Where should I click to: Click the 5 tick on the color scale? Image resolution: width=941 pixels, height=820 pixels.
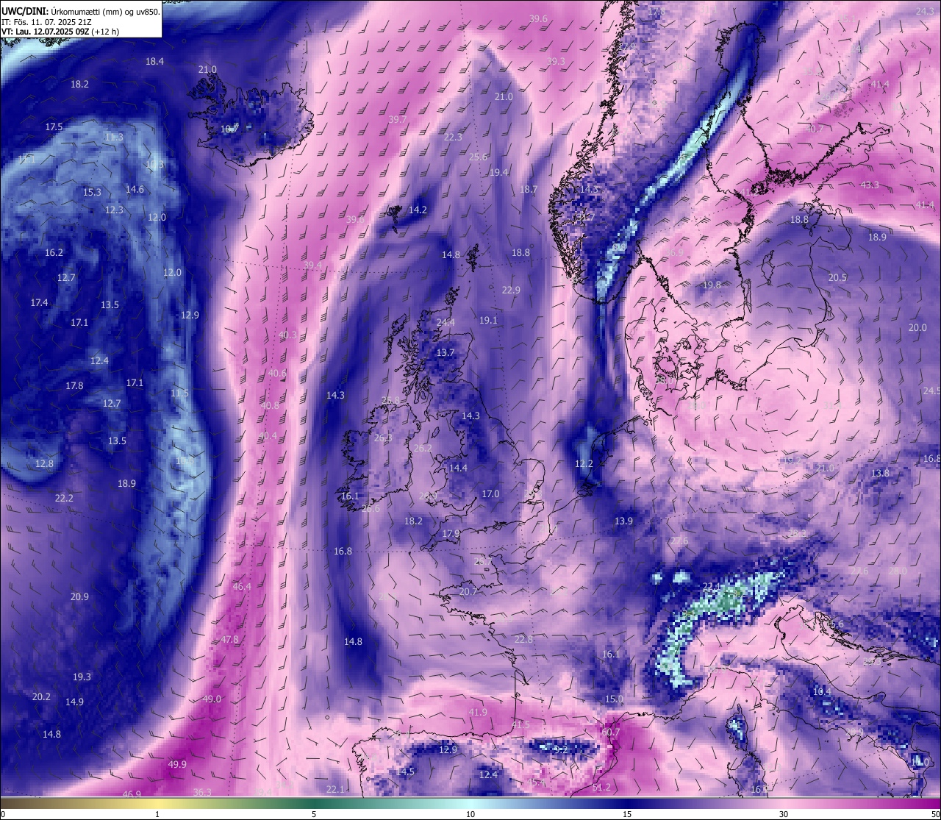[314, 814]
